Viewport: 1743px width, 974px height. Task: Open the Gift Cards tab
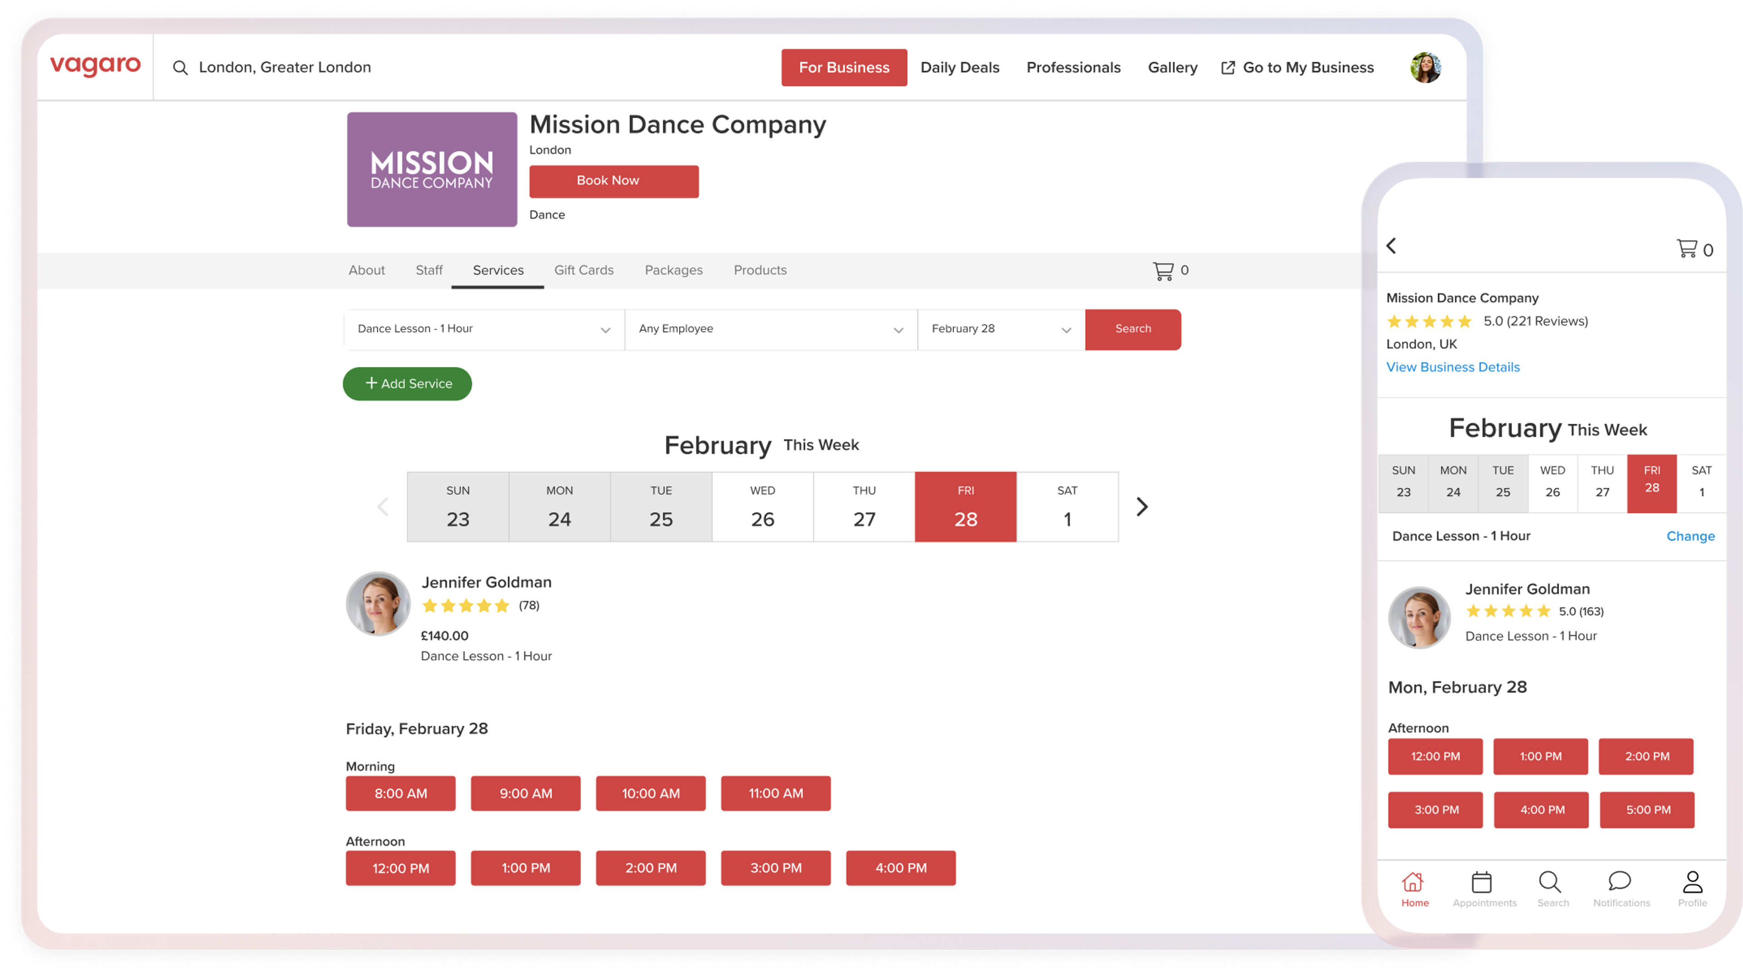point(584,270)
